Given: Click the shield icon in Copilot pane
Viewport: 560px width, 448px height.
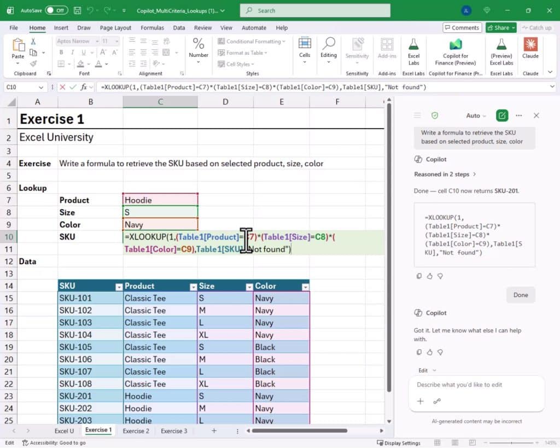Looking at the screenshot, I should click(435, 115).
